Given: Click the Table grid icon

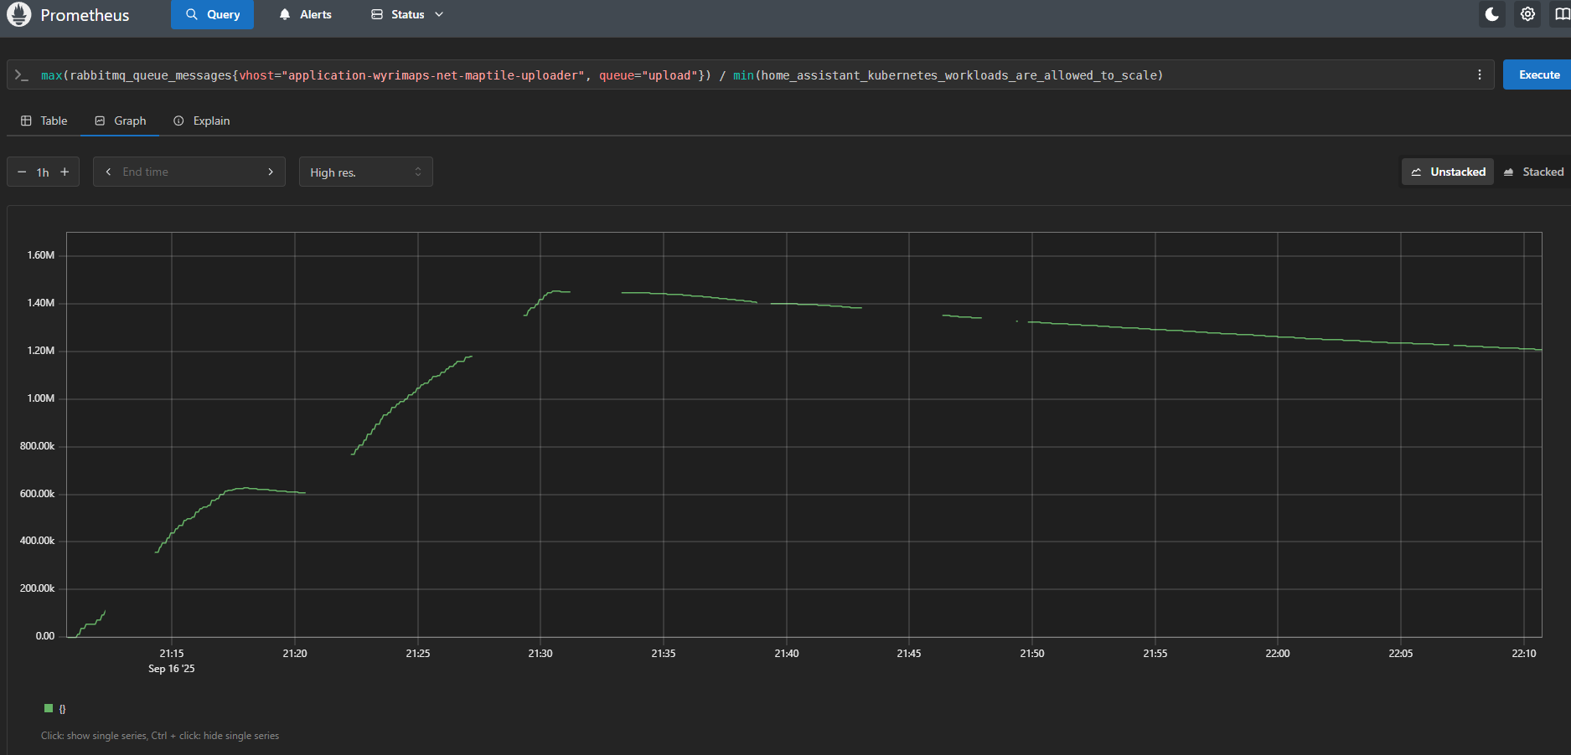Looking at the screenshot, I should [26, 121].
